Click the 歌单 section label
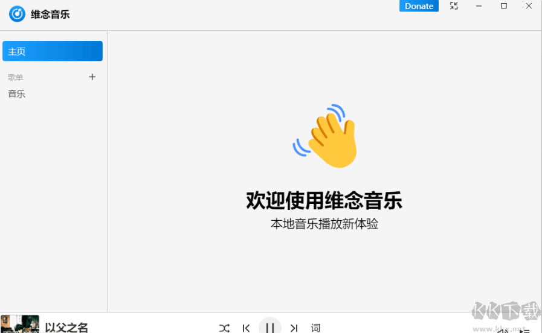Screen dimensions: 542x333 [16, 77]
